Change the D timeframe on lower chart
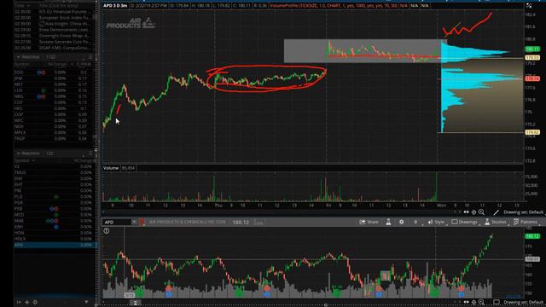This screenshot has width=546, height=307. 415,222
